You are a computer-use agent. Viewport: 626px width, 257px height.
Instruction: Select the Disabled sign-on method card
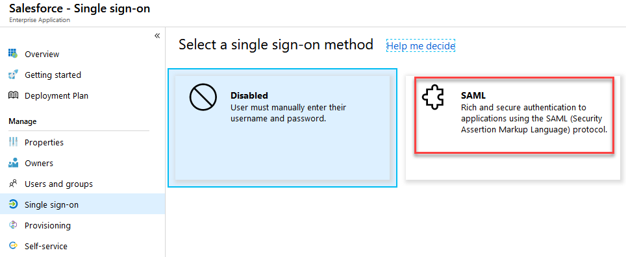[282, 128]
